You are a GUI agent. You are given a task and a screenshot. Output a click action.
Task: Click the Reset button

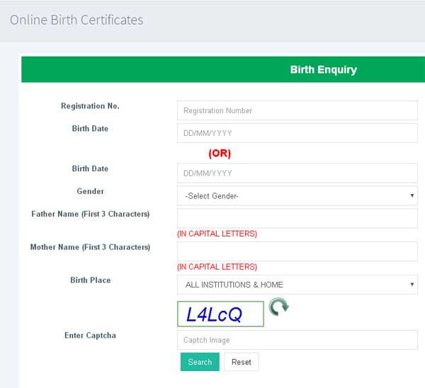(x=242, y=362)
